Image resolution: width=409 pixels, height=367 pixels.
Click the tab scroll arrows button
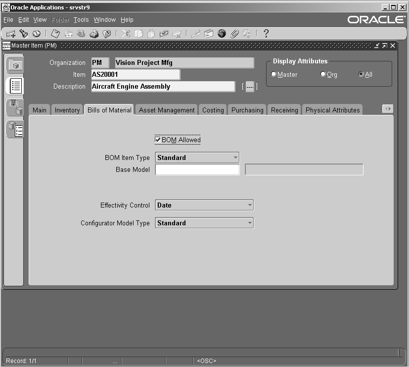pyautogui.click(x=388, y=108)
